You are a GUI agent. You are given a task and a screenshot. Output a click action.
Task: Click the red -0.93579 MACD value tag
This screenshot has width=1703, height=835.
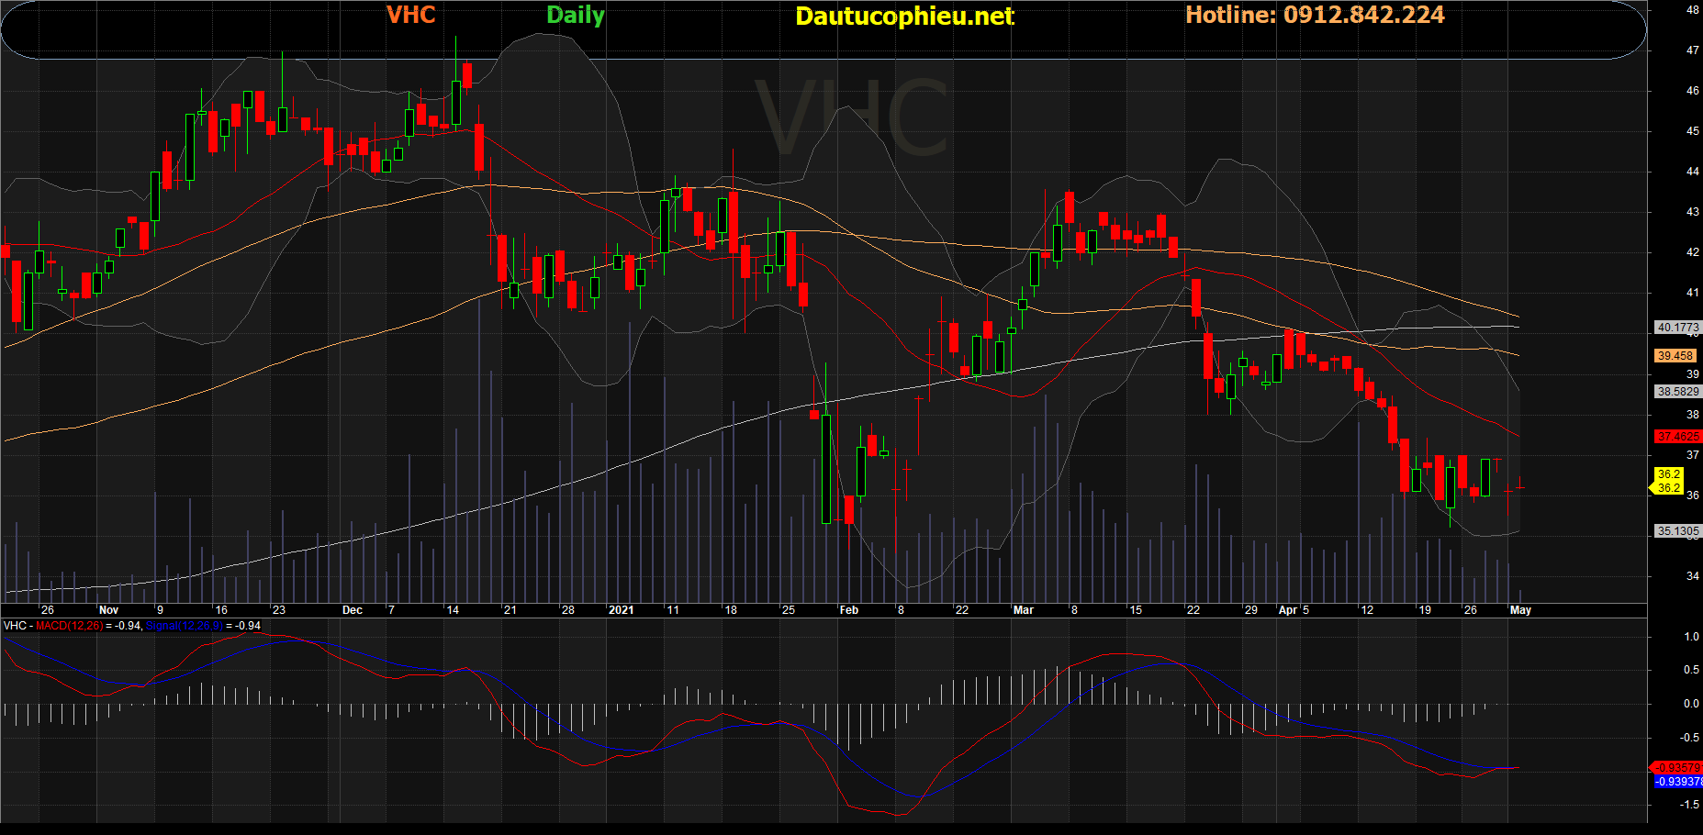tap(1678, 768)
